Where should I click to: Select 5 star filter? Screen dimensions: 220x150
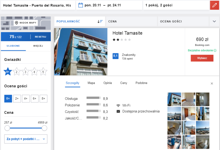[43, 71]
